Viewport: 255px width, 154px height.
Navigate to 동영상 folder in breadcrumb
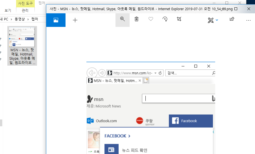tap(20, 19)
